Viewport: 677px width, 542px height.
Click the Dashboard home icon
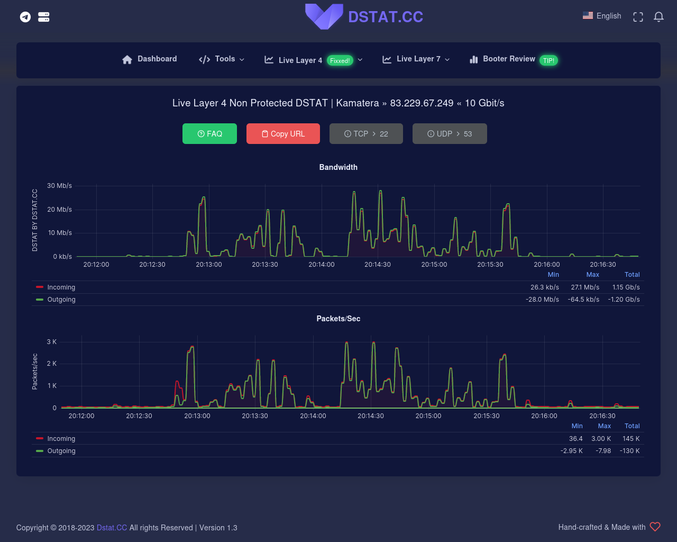click(127, 59)
